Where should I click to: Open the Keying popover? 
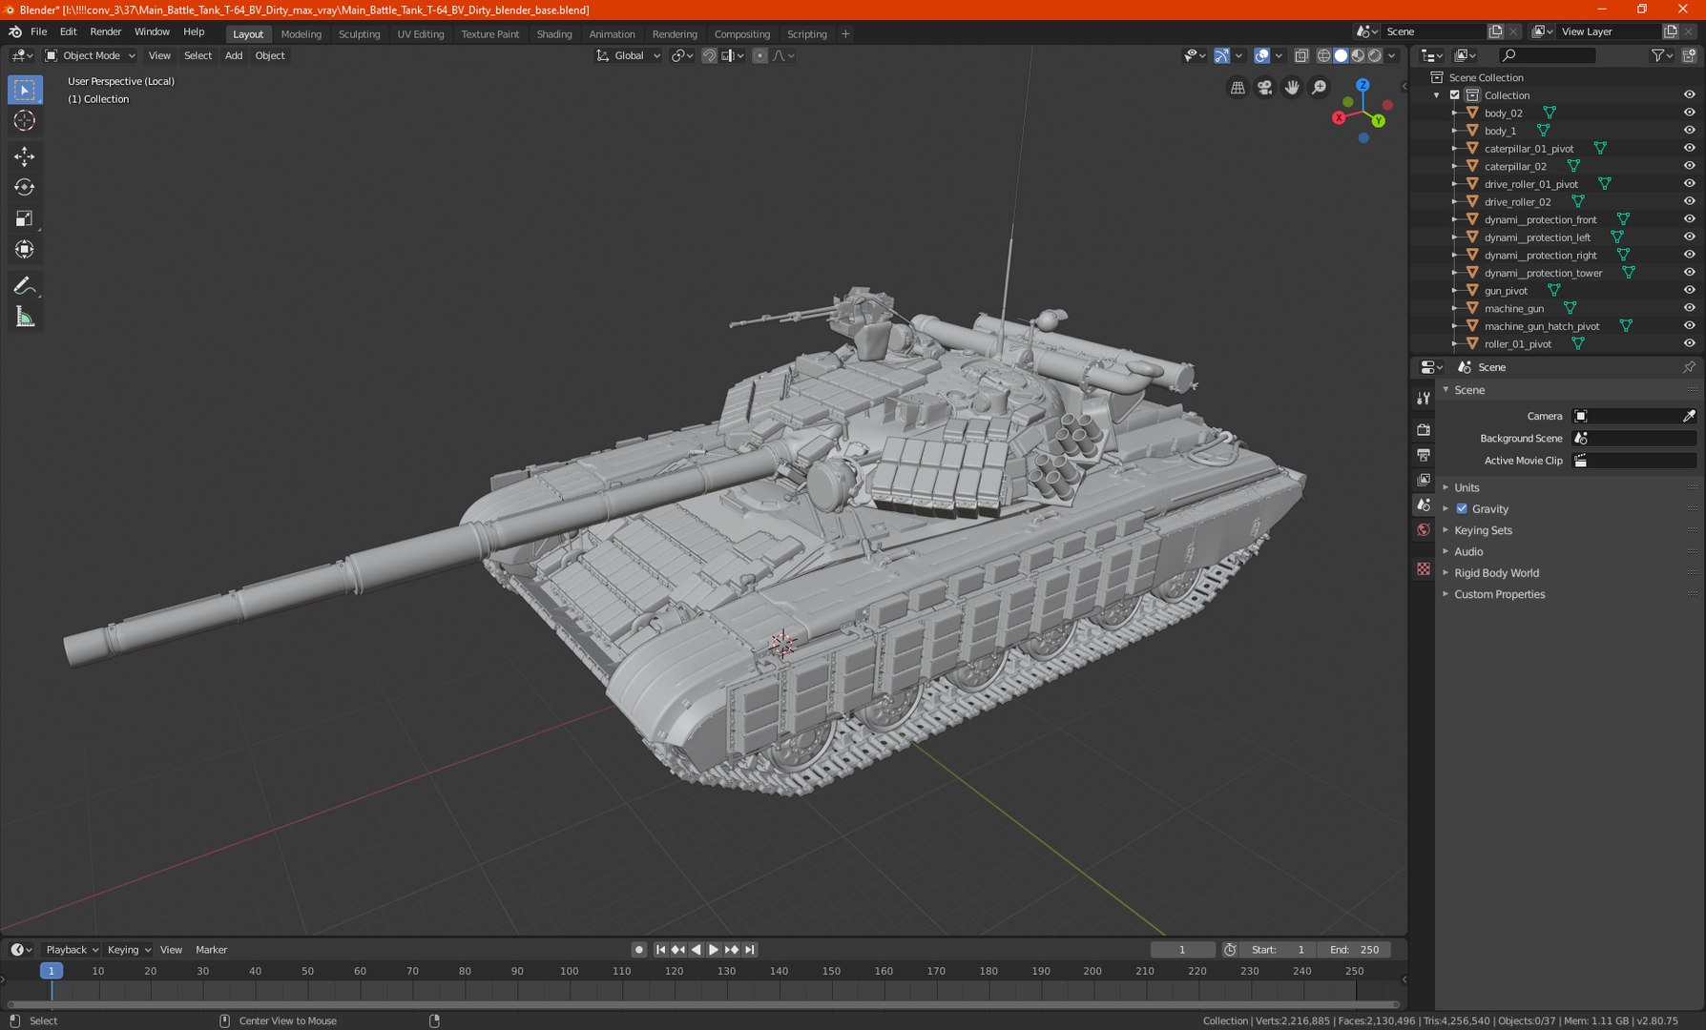point(128,949)
